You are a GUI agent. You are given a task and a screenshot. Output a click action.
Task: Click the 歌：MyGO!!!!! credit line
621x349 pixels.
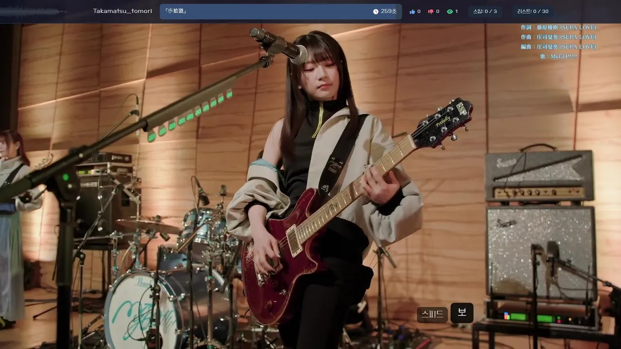pos(558,57)
